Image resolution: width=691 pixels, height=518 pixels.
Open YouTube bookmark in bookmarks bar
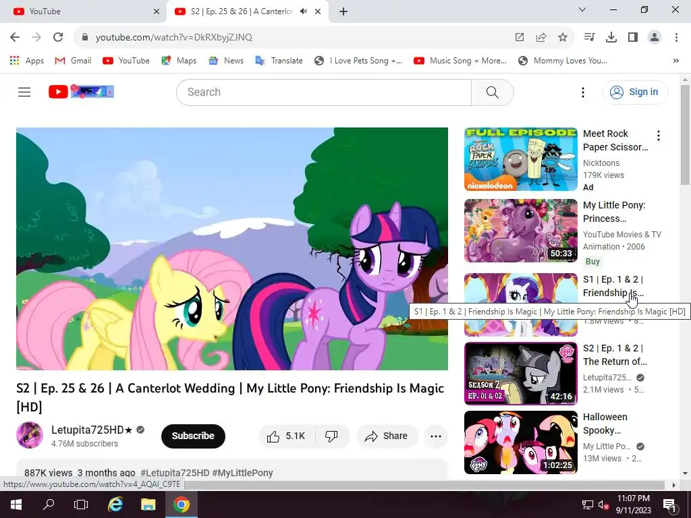pyautogui.click(x=126, y=61)
